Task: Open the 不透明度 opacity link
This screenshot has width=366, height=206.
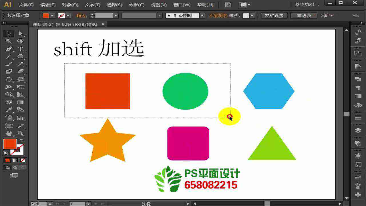Action: tap(218, 16)
